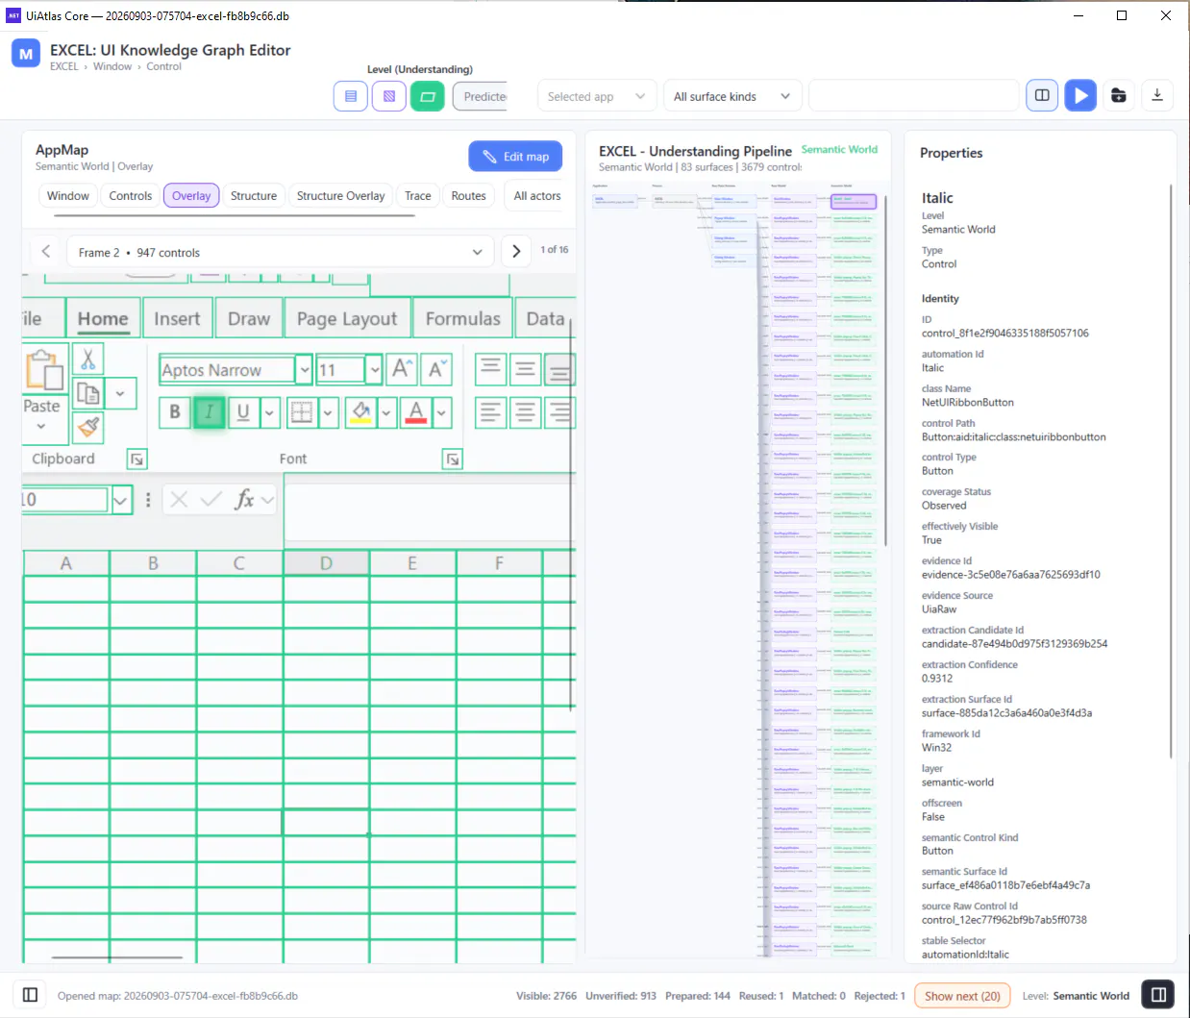Screen dimensions: 1190x1018
Task: Click the empty search input field in toolbar
Action: point(913,96)
